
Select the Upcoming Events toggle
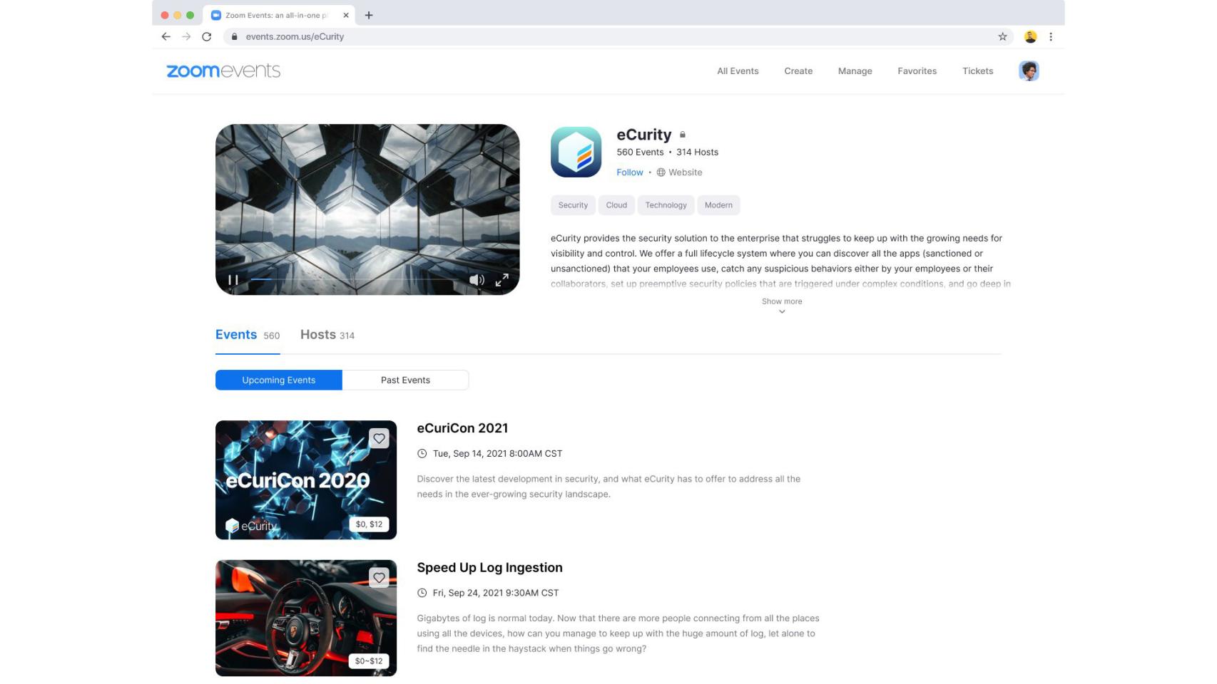point(279,380)
